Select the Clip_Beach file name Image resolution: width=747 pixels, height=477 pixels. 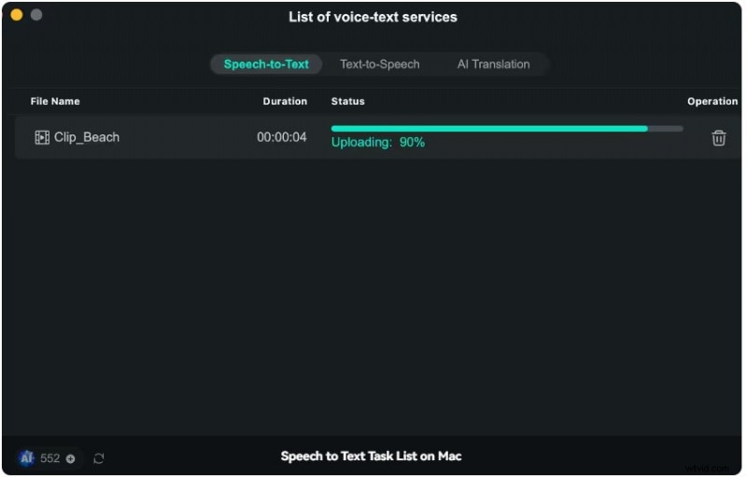pos(87,138)
